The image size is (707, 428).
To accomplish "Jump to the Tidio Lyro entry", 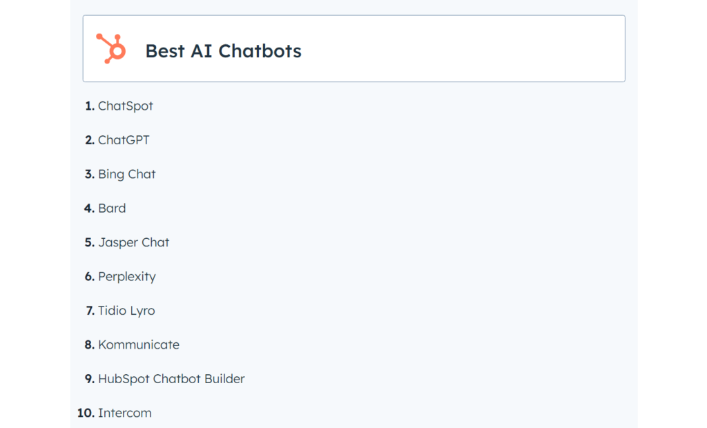I will point(126,311).
